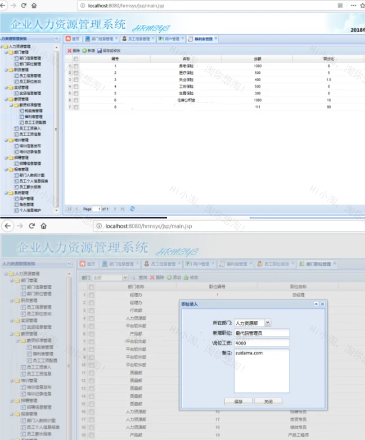Click the 备注 text area
Viewport: 365px width, 440px height.
point(262,370)
